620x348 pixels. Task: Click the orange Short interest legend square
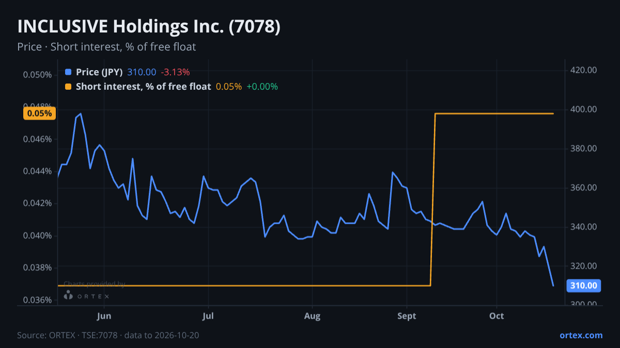tap(69, 87)
